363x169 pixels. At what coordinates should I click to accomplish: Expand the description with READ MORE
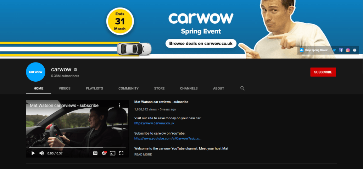click(x=143, y=154)
